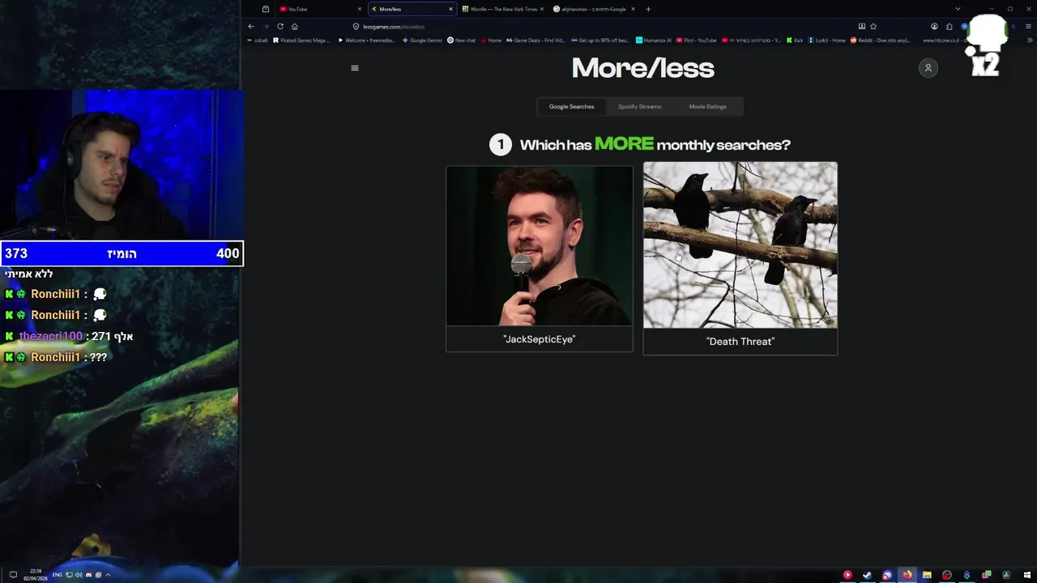Open the Lurkit - Home bookmark
1037x583 pixels.
[x=826, y=40]
